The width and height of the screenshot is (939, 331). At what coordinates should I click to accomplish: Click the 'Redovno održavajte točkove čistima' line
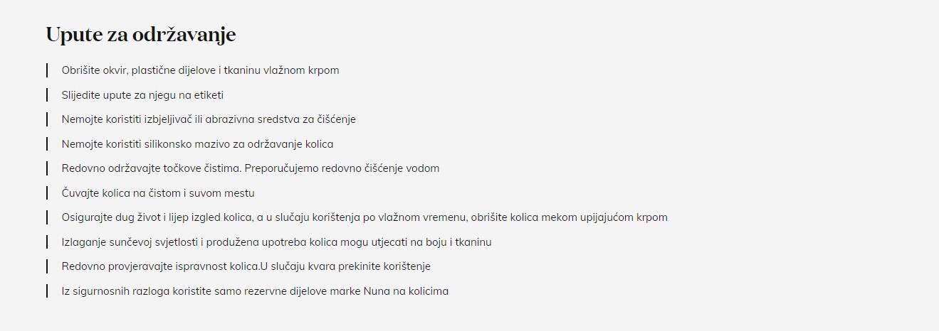[251, 168]
